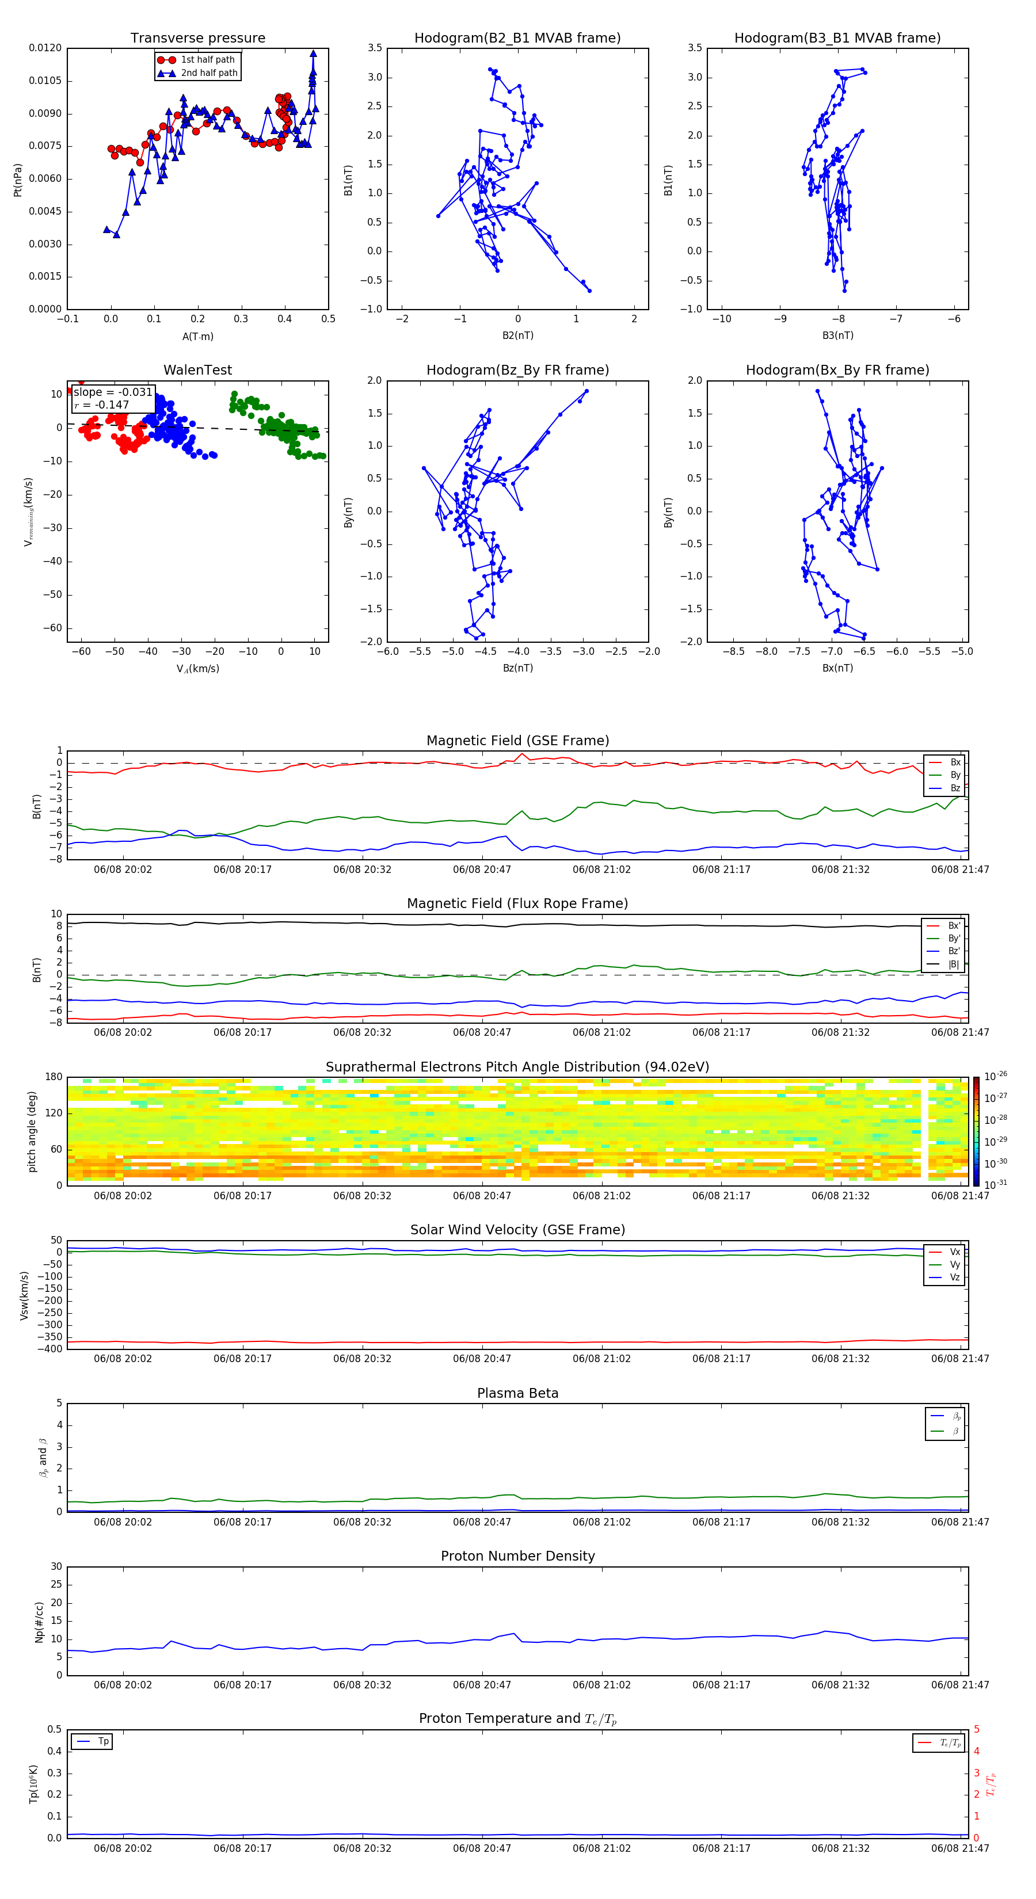Click the 'Bx(nT)' x-axis label
1036x1899 pixels.
(837, 668)
